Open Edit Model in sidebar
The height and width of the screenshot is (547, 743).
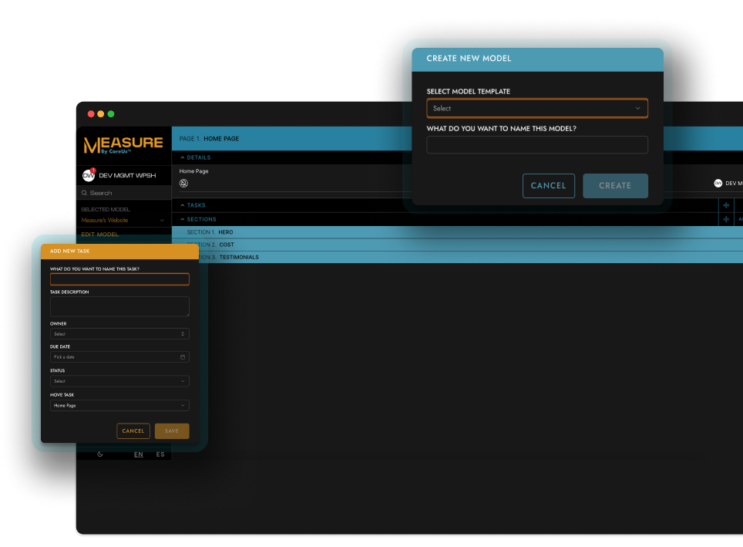click(100, 235)
